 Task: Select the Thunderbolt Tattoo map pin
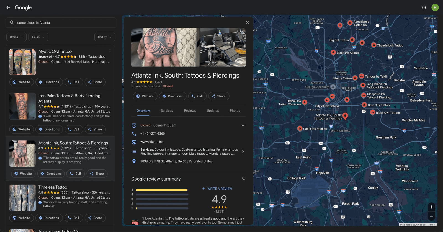coord(374,45)
